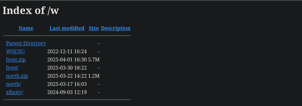The width and height of the screenshot is (302, 106).
Task: Sort the index by Size header
Action: (94, 28)
